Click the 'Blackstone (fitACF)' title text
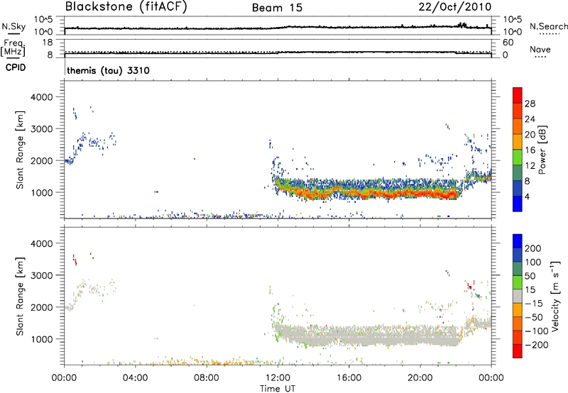 [126, 6]
